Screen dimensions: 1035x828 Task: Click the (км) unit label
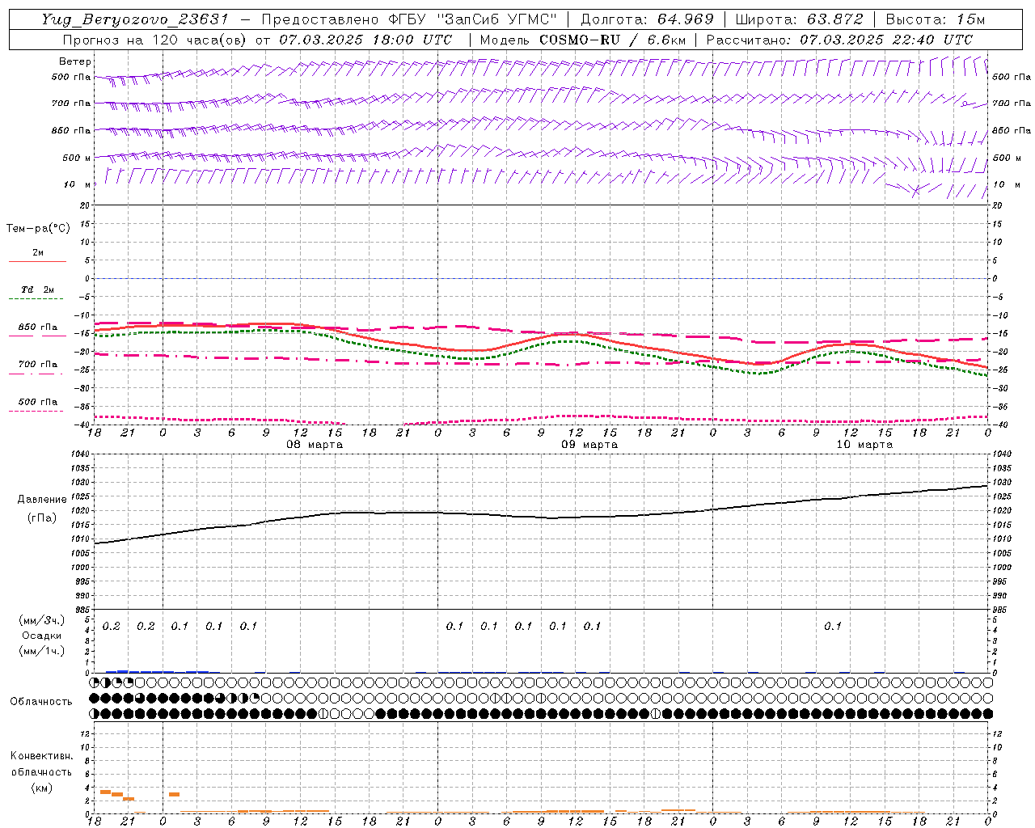click(41, 788)
